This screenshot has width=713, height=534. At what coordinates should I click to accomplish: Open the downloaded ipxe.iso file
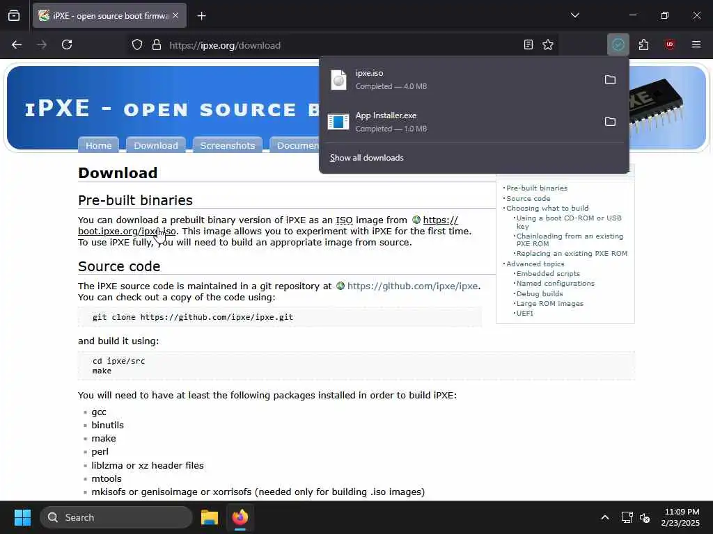click(x=460, y=79)
